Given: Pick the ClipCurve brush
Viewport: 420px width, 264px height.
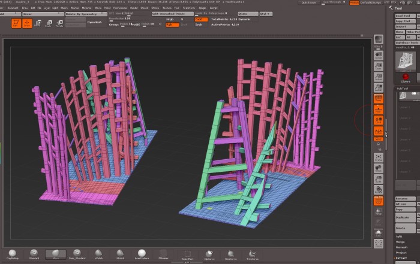Looking at the screenshot, I should 209,254.
